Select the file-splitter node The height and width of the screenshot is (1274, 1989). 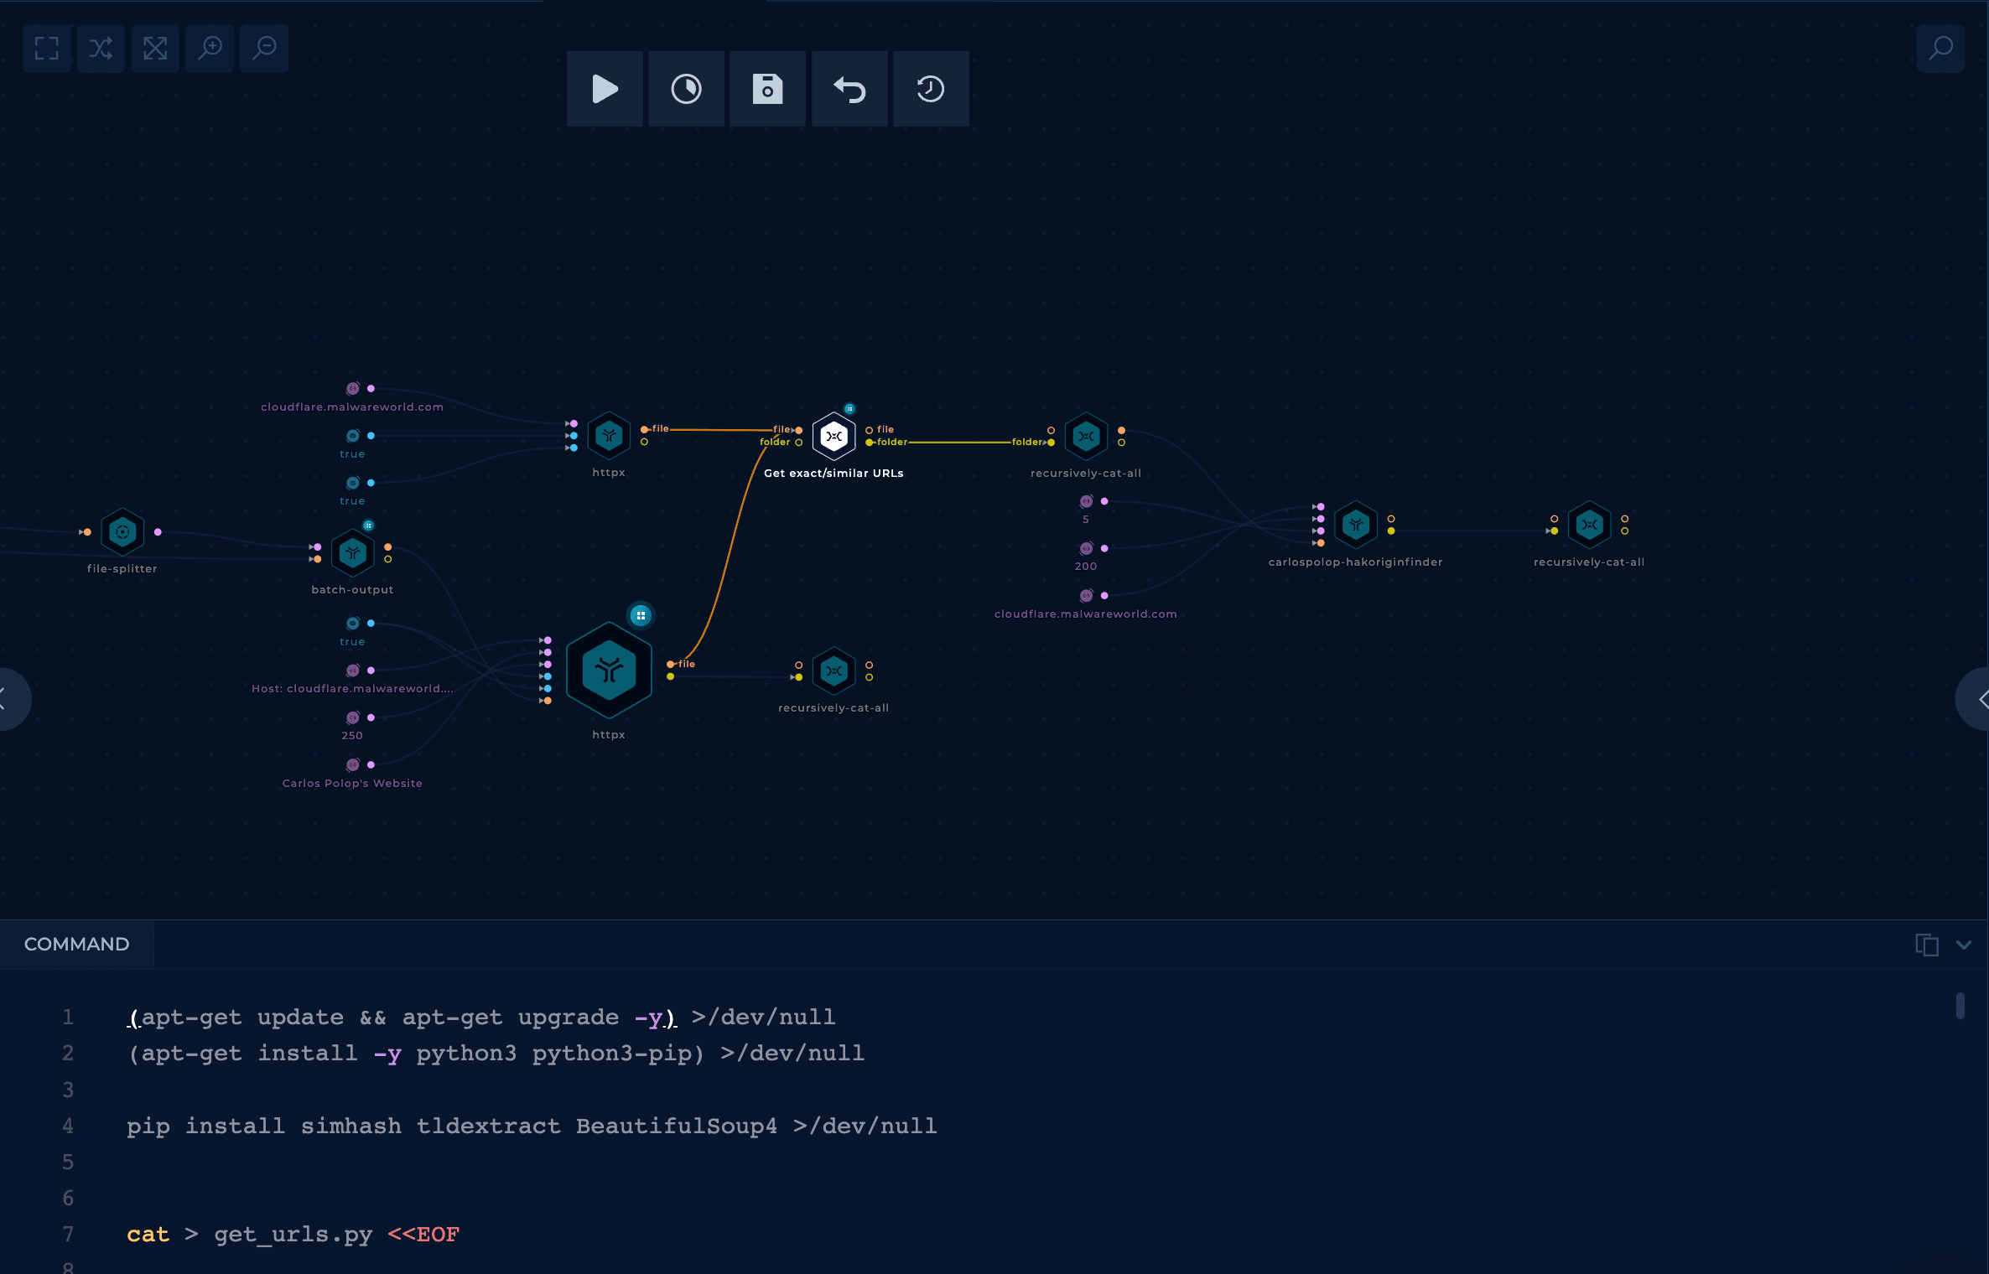(122, 532)
